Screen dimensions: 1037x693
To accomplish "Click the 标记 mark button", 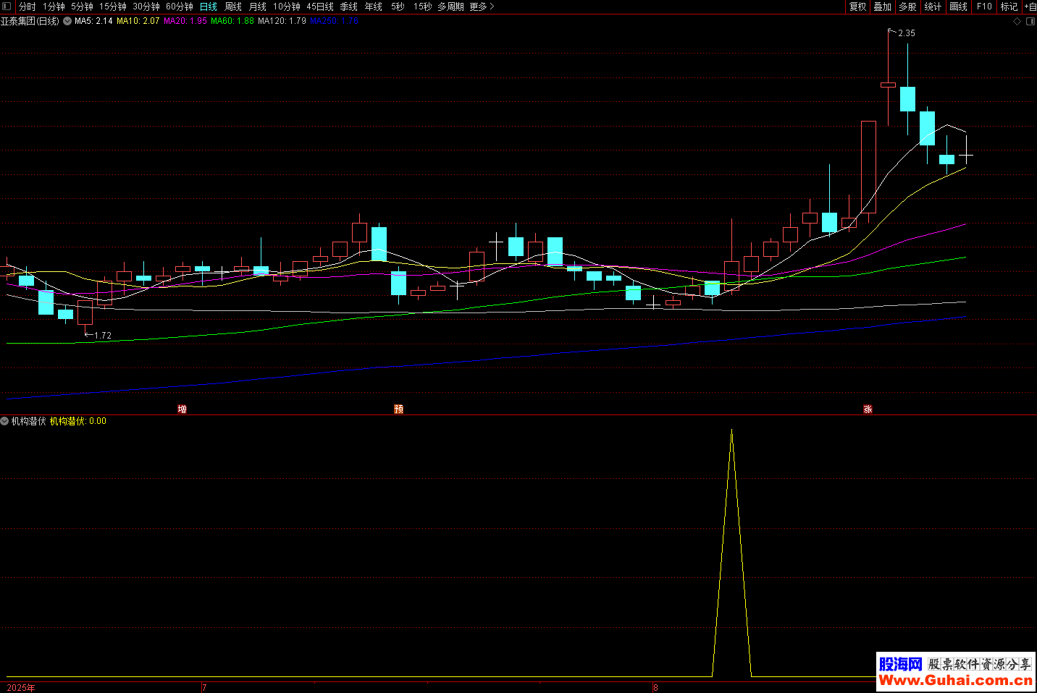I will (x=1009, y=7).
